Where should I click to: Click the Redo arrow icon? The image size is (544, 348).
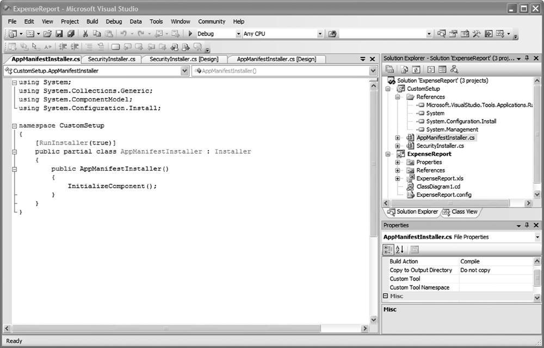click(140, 34)
